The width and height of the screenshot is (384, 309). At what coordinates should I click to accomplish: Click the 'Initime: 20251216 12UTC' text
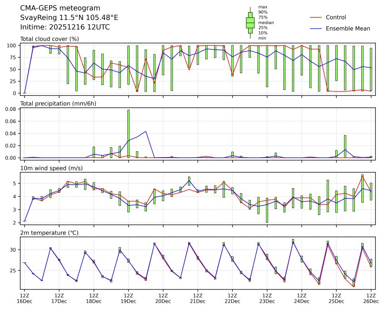(x=65, y=27)
